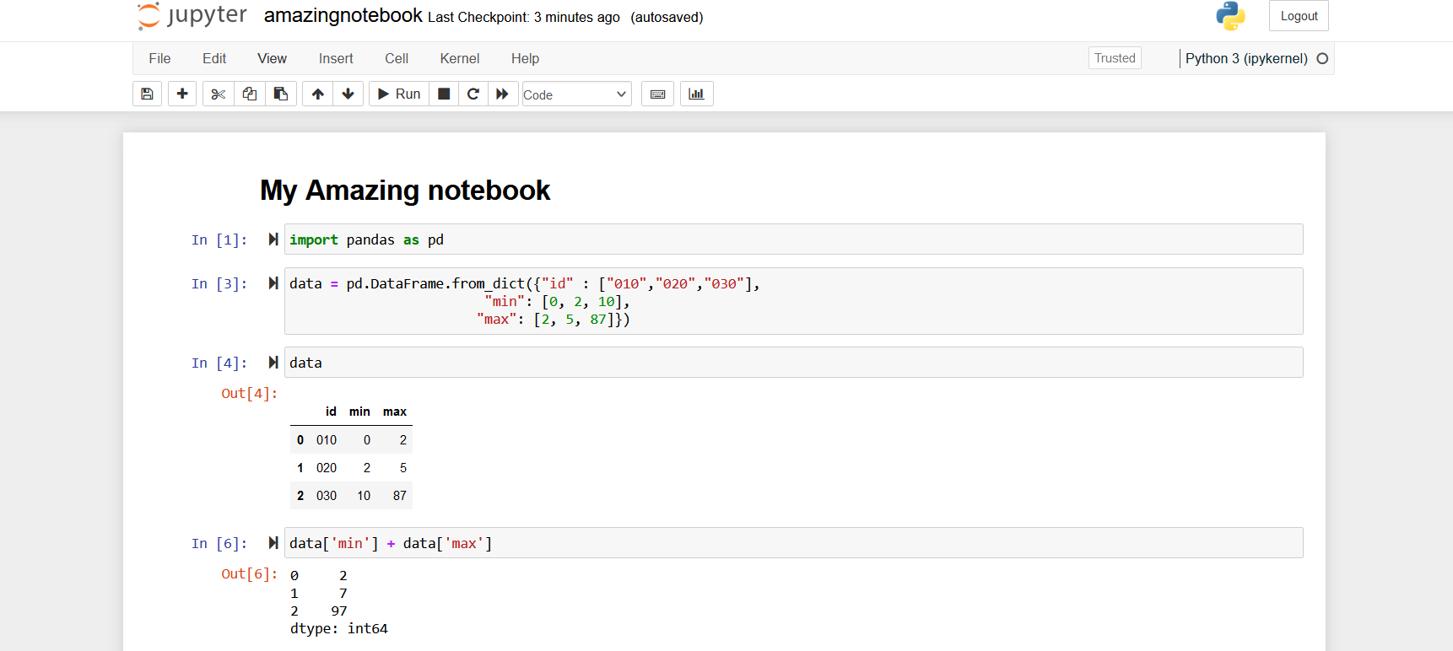The image size is (1453, 651).
Task: Open the cell type dropdown showing Code
Action: (576, 94)
